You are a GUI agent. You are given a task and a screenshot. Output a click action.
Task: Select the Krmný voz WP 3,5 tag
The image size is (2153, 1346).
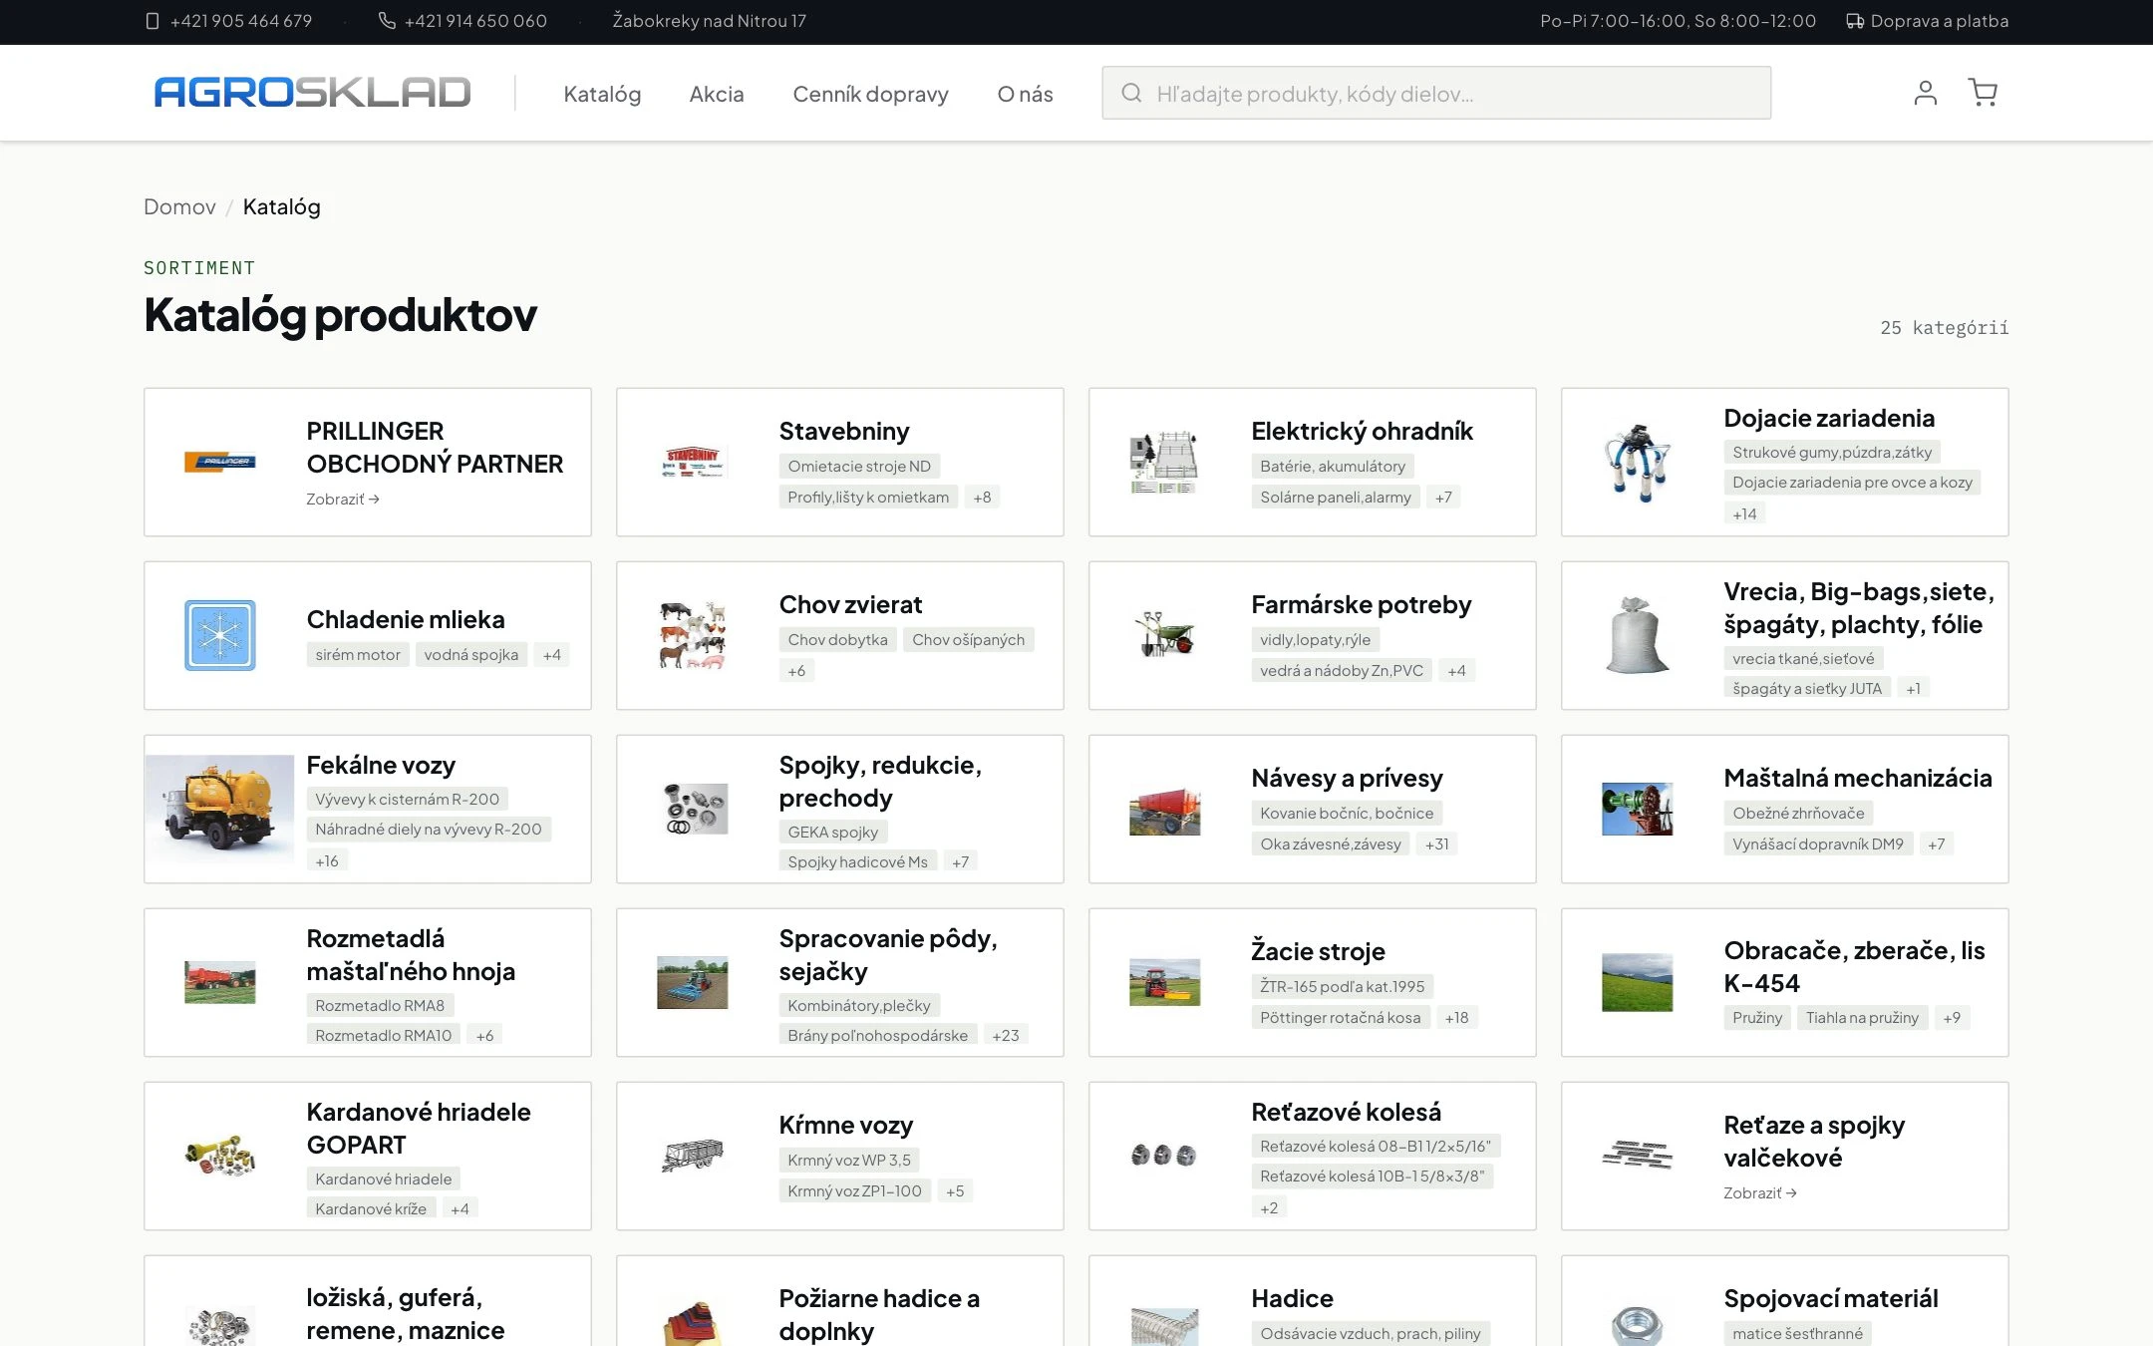(849, 1160)
